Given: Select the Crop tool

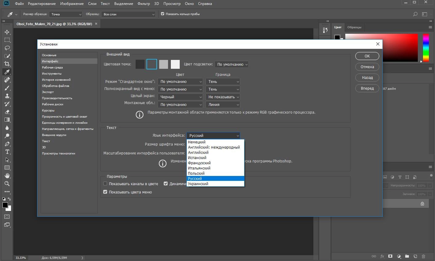Looking at the screenshot, I should pyautogui.click(x=7, y=64).
